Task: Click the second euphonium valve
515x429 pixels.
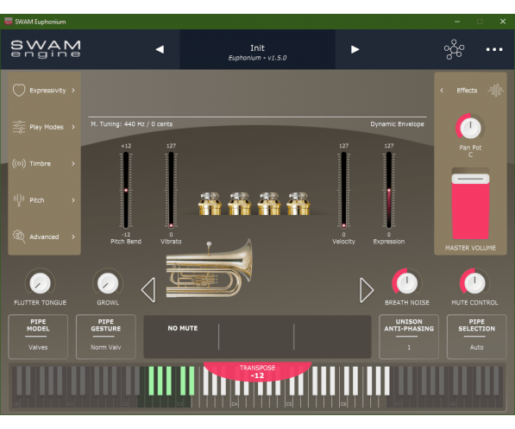Action: 240,204
